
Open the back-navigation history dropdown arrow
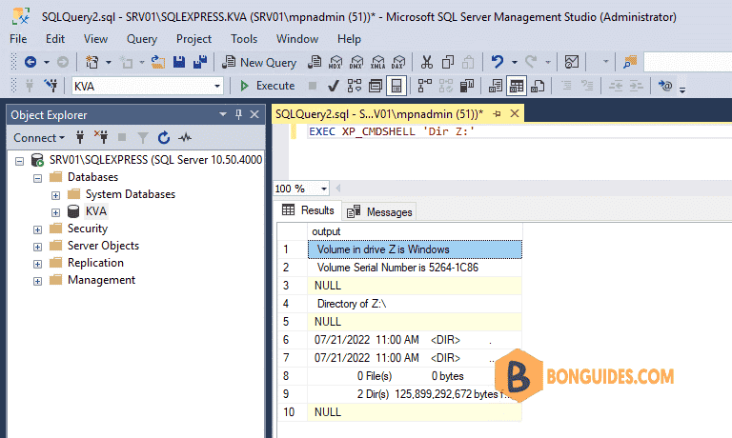pos(46,62)
